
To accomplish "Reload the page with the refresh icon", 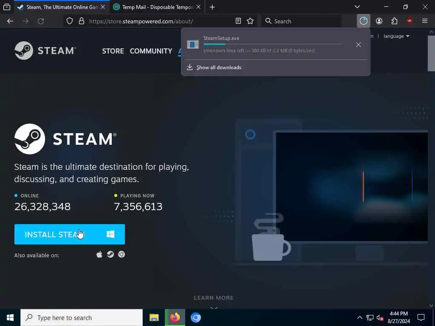I will pyautogui.click(x=41, y=21).
